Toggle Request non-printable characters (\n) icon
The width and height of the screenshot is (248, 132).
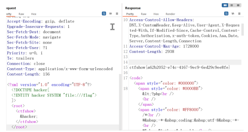pyautogui.click(x=111, y=14)
